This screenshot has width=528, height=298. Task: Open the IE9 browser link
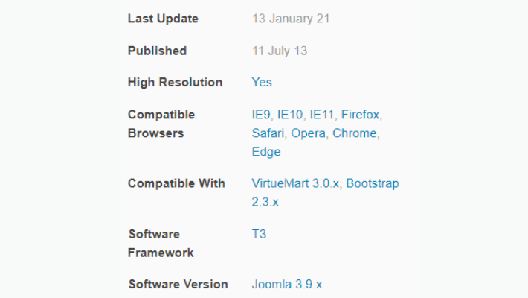(261, 115)
